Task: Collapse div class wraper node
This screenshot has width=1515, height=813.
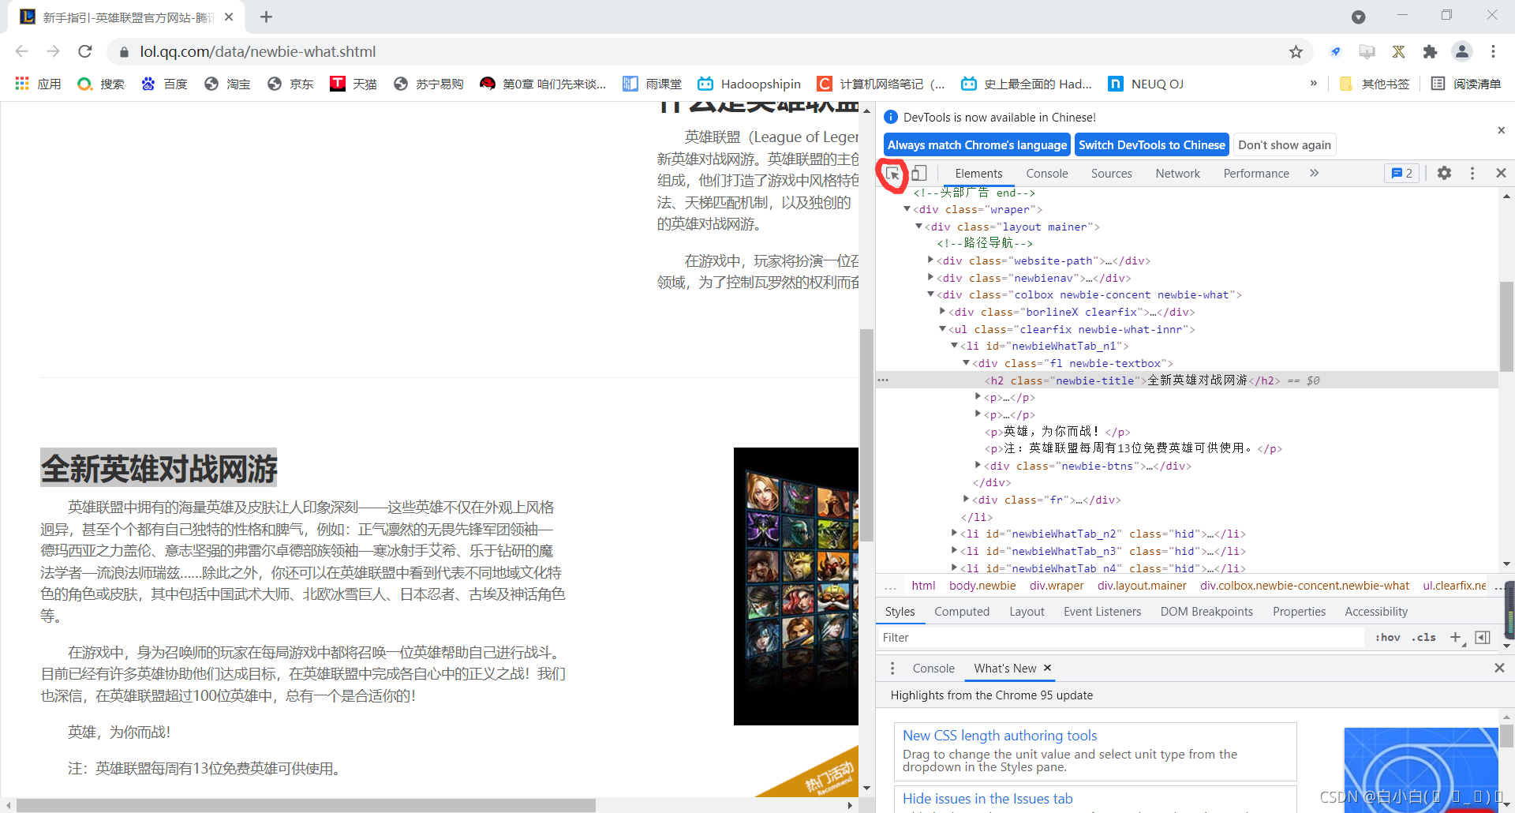Action: 907,209
